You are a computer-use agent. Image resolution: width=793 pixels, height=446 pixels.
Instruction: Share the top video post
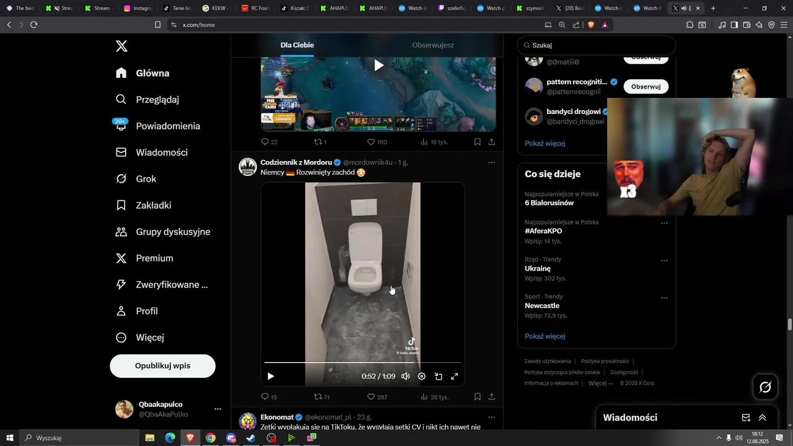(491, 142)
